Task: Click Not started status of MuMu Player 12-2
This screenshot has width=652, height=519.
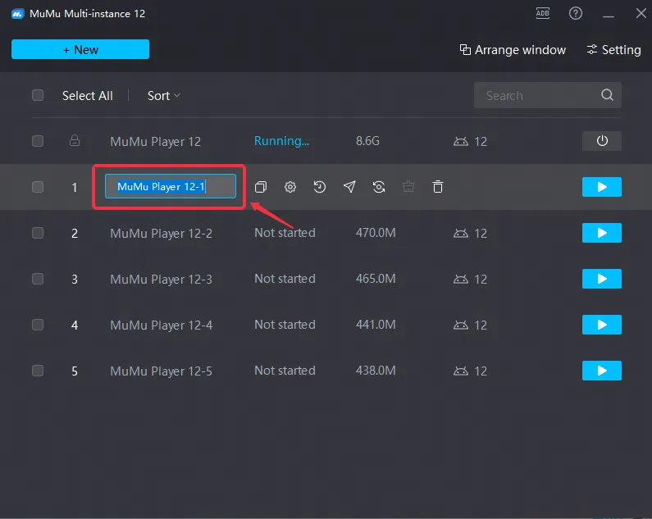Action: point(285,233)
